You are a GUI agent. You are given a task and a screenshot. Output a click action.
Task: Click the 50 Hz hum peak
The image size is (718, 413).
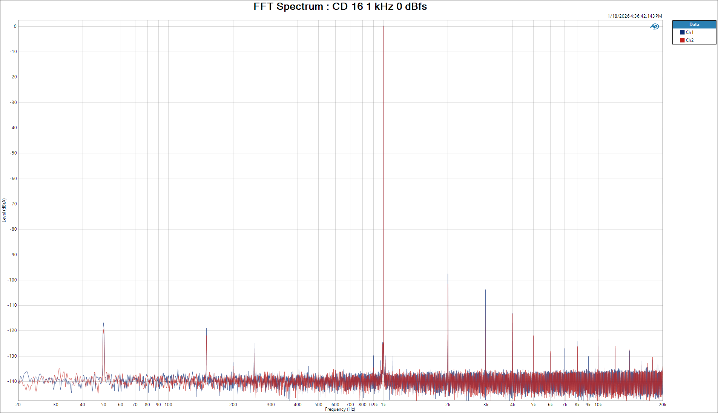[x=103, y=323]
